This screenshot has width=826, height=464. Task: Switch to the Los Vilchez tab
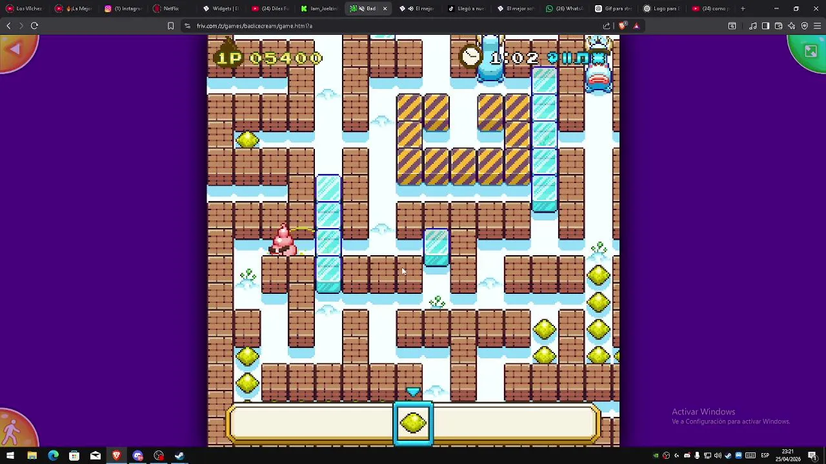coord(25,8)
